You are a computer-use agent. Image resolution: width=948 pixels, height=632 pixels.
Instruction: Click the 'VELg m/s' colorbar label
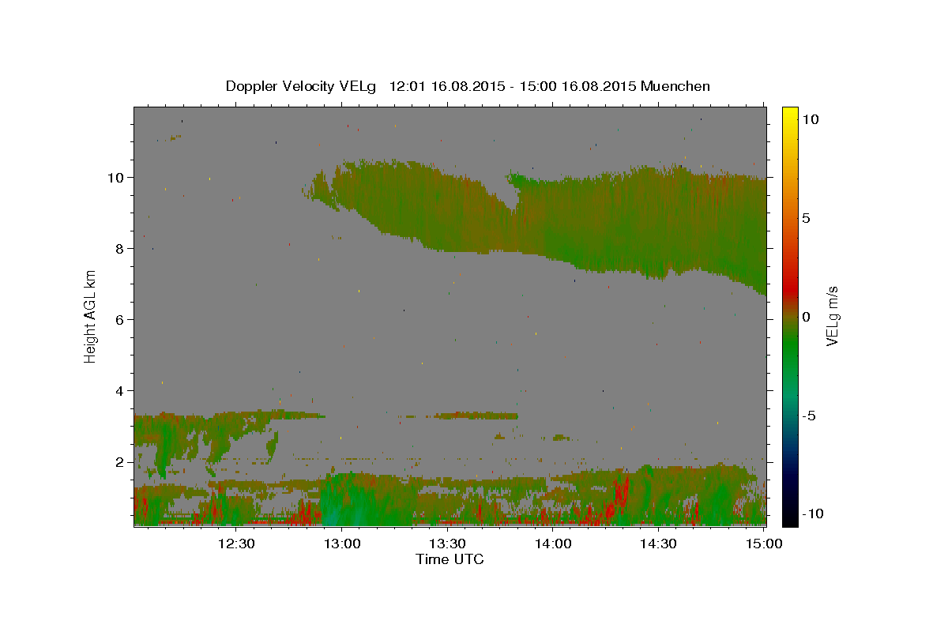[833, 316]
